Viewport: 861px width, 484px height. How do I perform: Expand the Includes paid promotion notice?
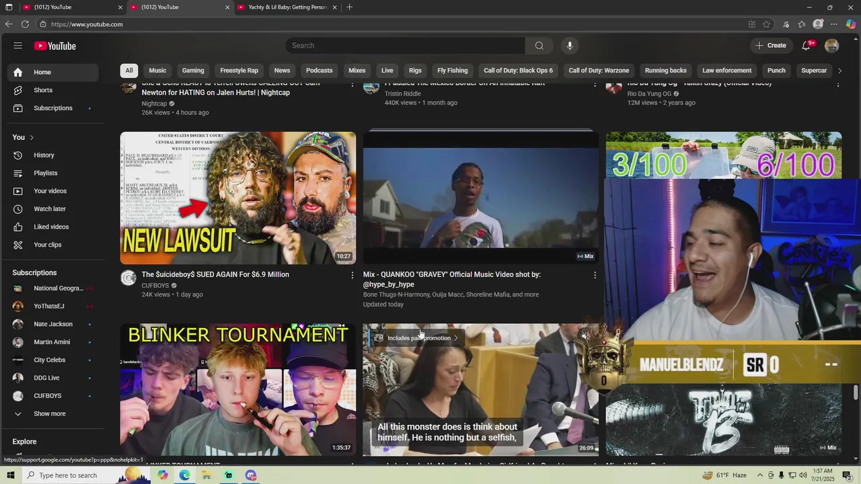click(x=416, y=338)
